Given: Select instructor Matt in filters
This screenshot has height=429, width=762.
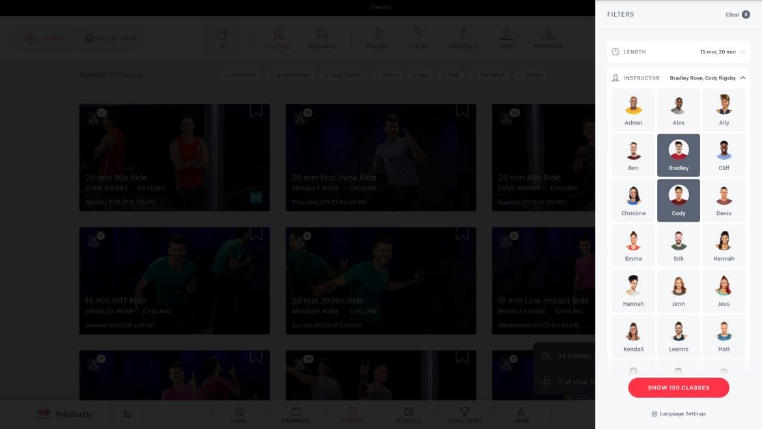Looking at the screenshot, I should (724, 336).
